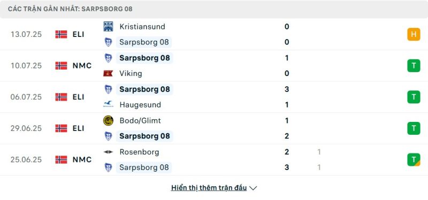Click the Kristiansund club logo
This screenshot has width=428, height=200.
108,26
